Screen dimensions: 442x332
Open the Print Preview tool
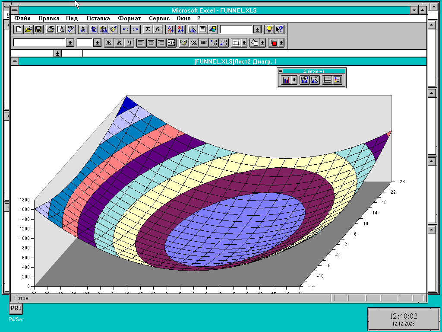pos(60,29)
